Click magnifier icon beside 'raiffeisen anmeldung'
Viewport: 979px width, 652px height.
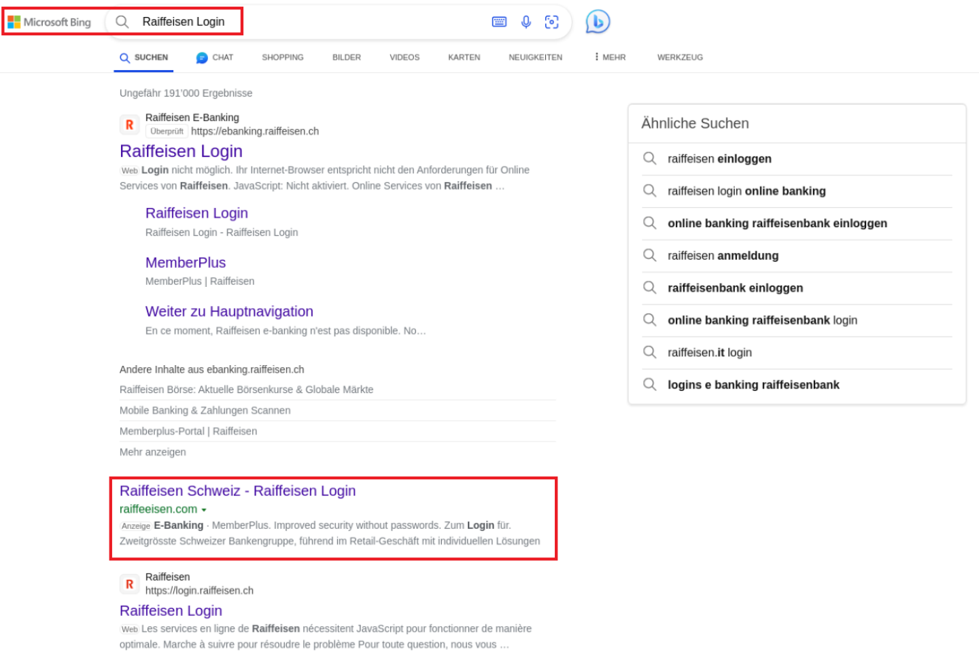pyautogui.click(x=650, y=256)
